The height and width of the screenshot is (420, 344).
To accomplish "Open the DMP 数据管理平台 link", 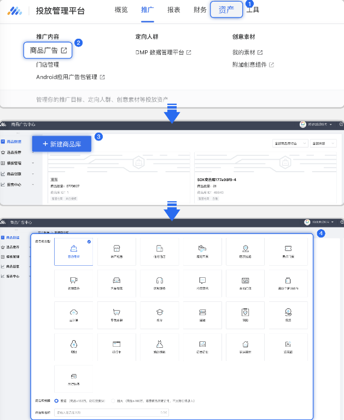I will (x=163, y=52).
